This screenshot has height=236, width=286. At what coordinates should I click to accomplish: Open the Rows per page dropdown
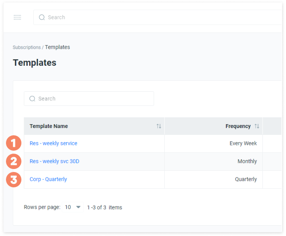coord(73,207)
